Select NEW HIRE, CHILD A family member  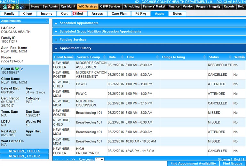pyautogui.click(x=24, y=151)
